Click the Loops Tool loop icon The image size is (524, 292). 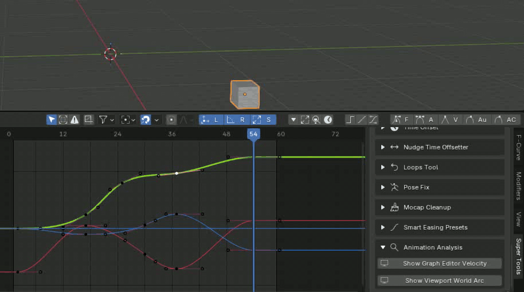pos(394,167)
